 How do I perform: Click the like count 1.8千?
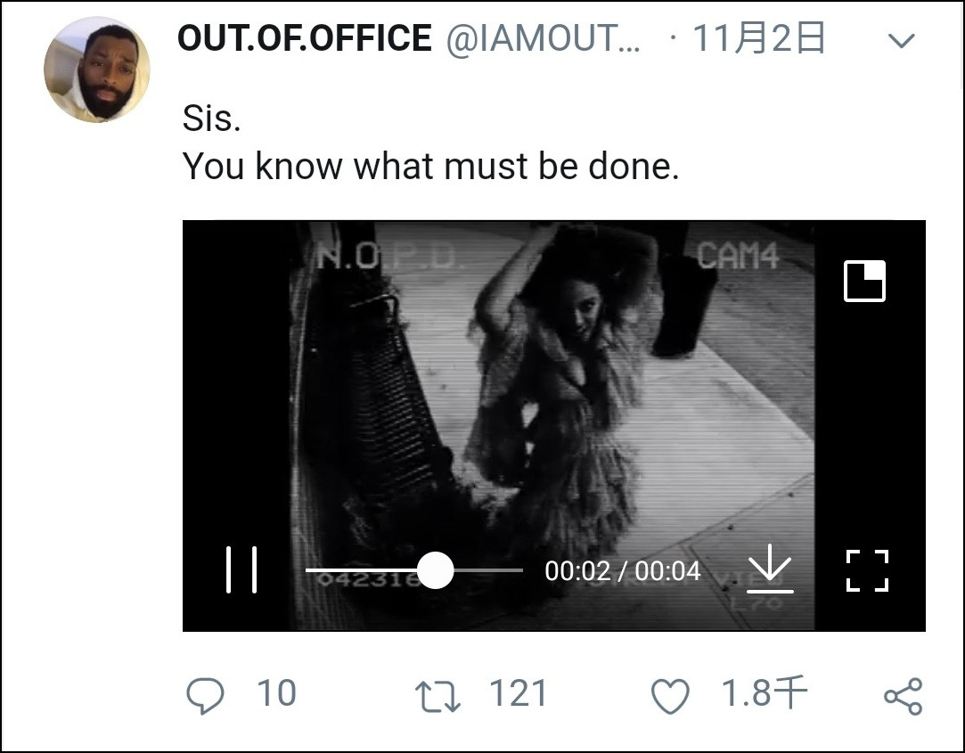coord(764,694)
